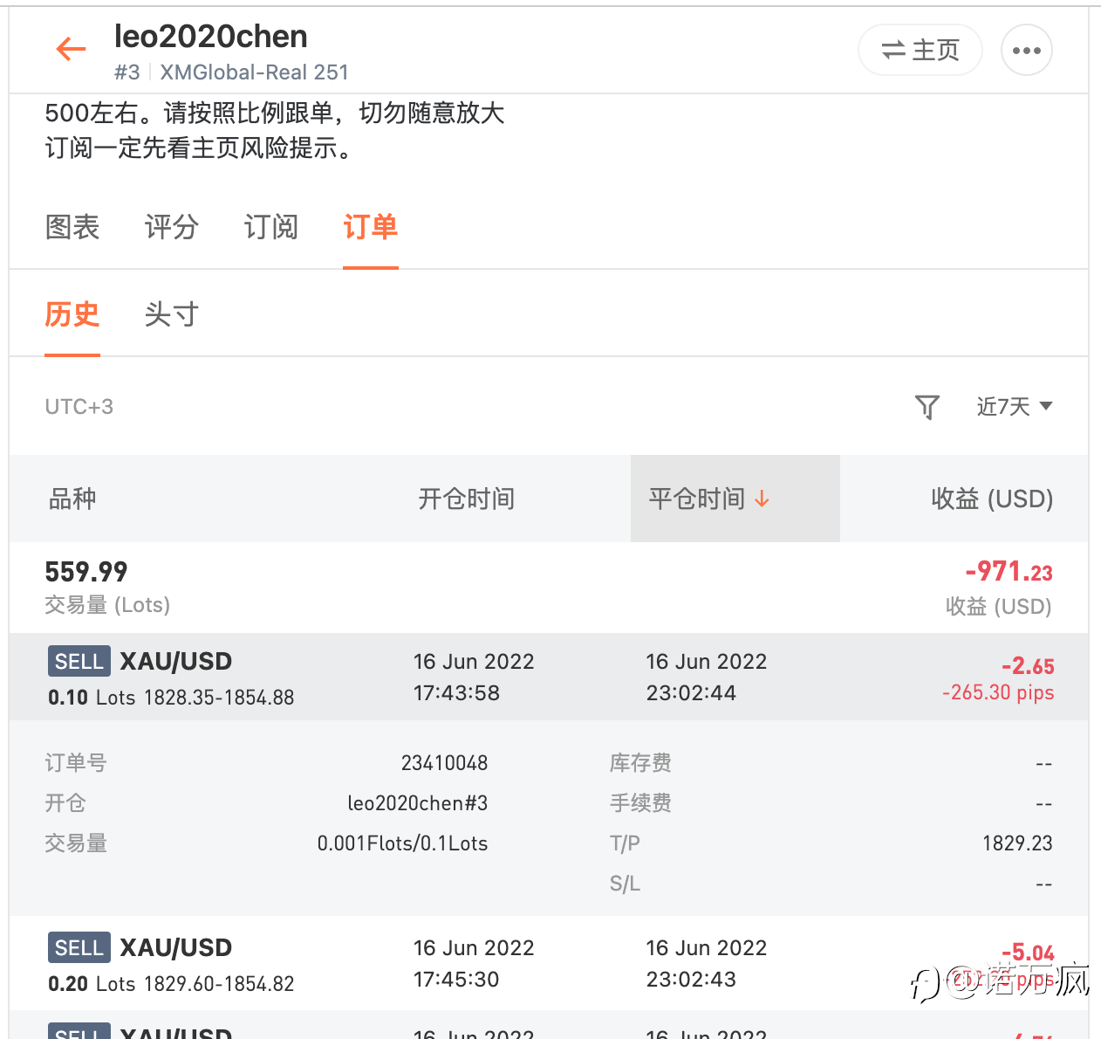This screenshot has width=1101, height=1039.
Task: Click the 品种 column header
Action: (72, 499)
